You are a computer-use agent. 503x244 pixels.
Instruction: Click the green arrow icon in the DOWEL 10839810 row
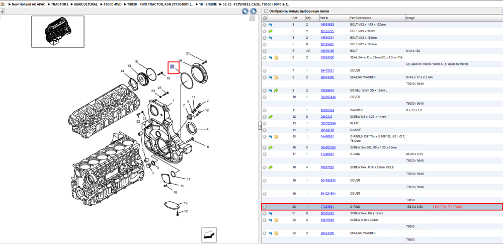click(x=276, y=91)
